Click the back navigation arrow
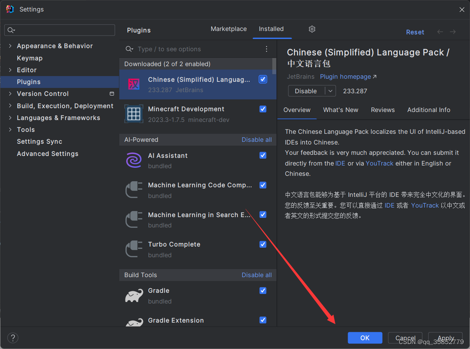This screenshot has height=349, width=470. (440, 32)
